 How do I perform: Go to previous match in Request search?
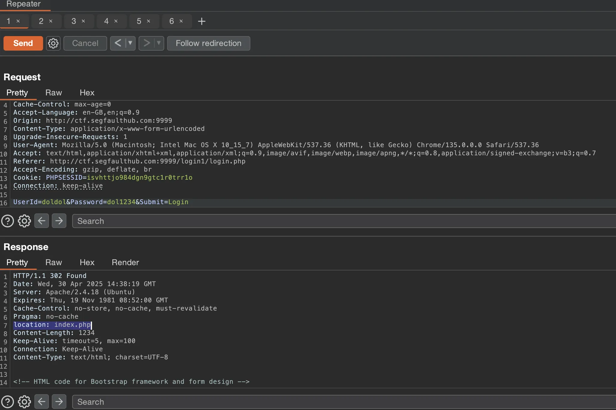[x=42, y=221]
